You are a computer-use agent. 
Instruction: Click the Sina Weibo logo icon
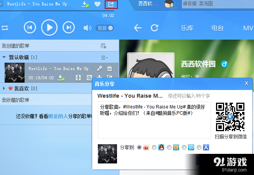146,147
